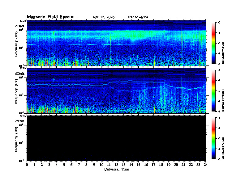Click the dD/dt panel label
This screenshot has height=189, width=245.
20,73
